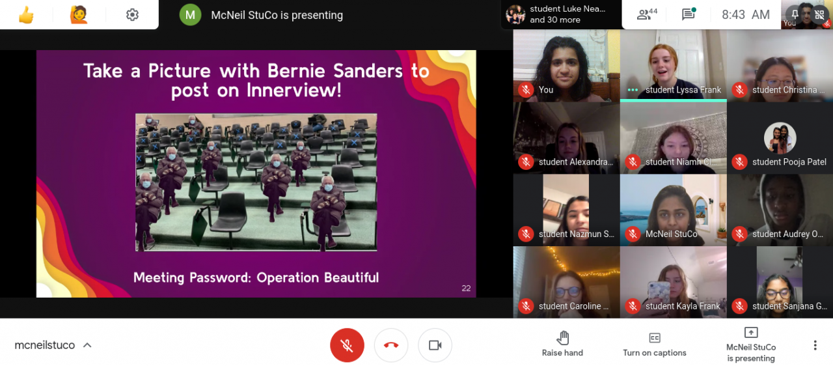Screen dimensions: 833x366
Task: Click the green M presenter avatar
Action: click(x=190, y=14)
